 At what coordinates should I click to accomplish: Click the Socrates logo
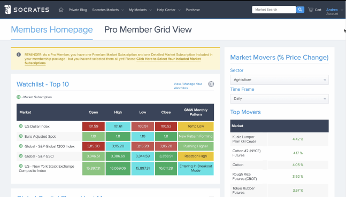coord(27,10)
